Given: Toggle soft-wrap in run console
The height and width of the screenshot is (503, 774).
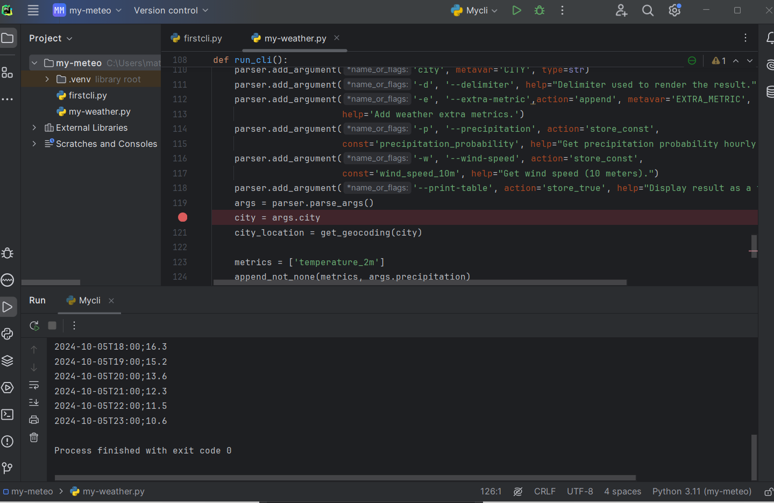Looking at the screenshot, I should coord(34,385).
